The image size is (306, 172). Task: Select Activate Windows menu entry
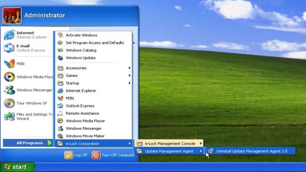click(94, 35)
